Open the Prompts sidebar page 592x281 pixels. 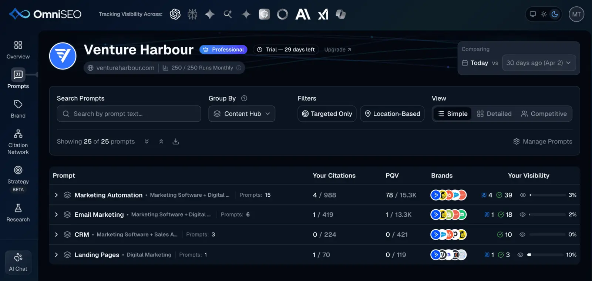click(x=18, y=79)
